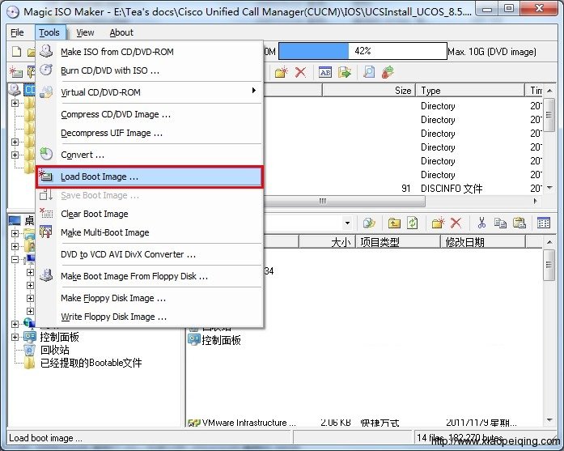Click the New file icon in top toolbar
564x451 pixels.
pyautogui.click(x=16, y=52)
